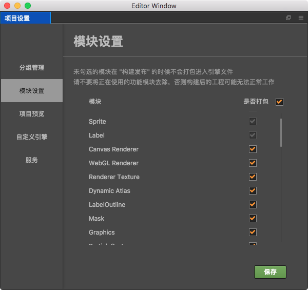Click the disabled Sprite checkbox
308x290 pixels.
pos(253,121)
